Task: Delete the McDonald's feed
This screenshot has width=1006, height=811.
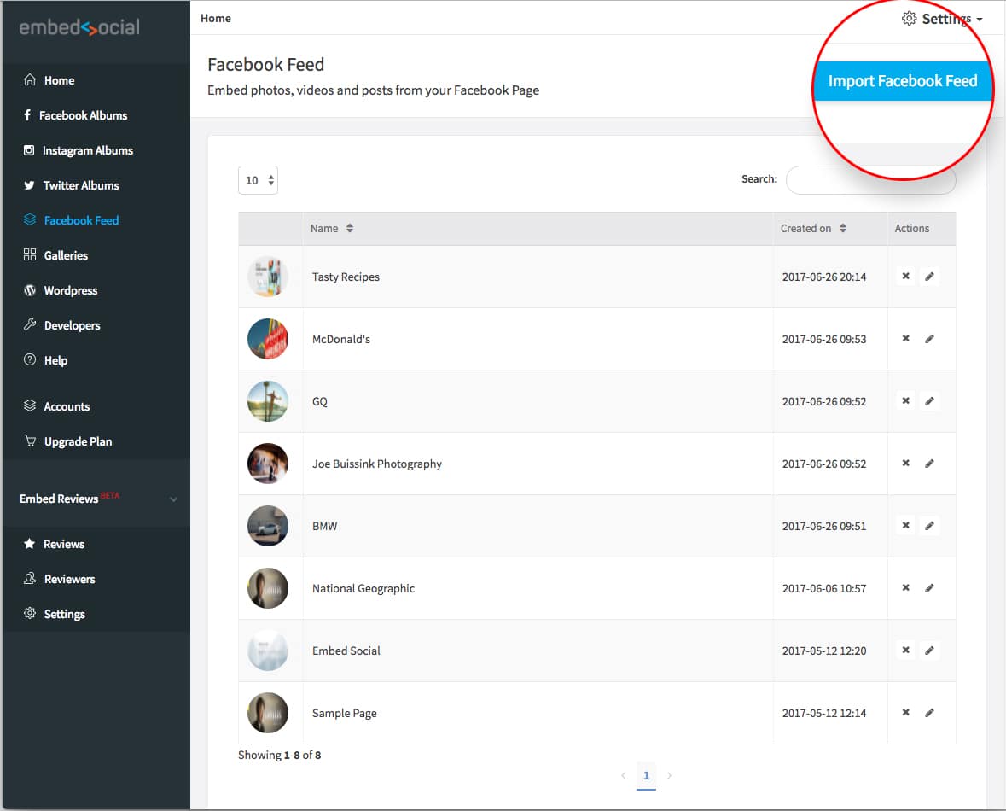Action: (x=904, y=338)
